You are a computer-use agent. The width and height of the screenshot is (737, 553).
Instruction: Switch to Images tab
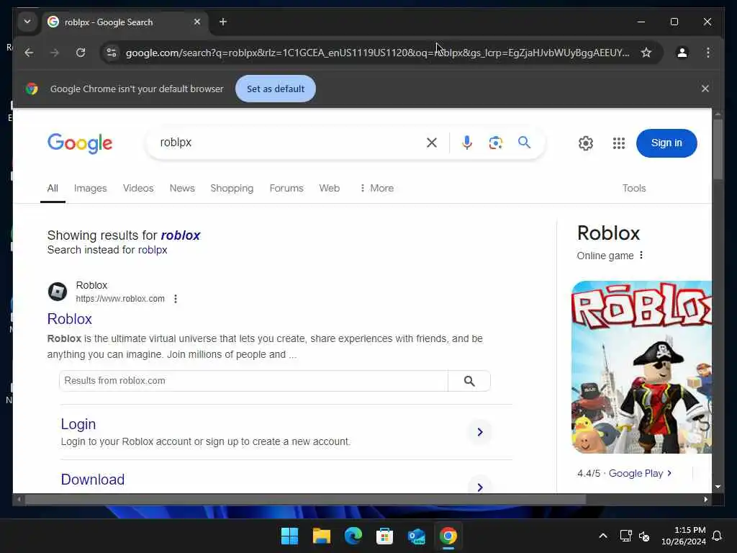[x=90, y=189]
